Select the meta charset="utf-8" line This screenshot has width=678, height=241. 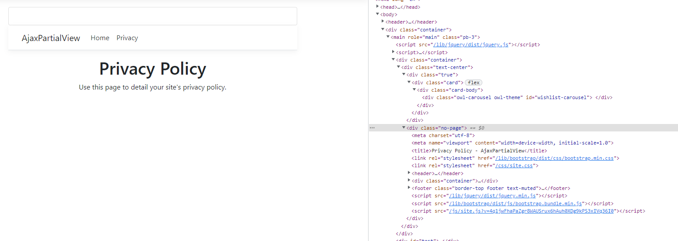pyautogui.click(x=443, y=135)
